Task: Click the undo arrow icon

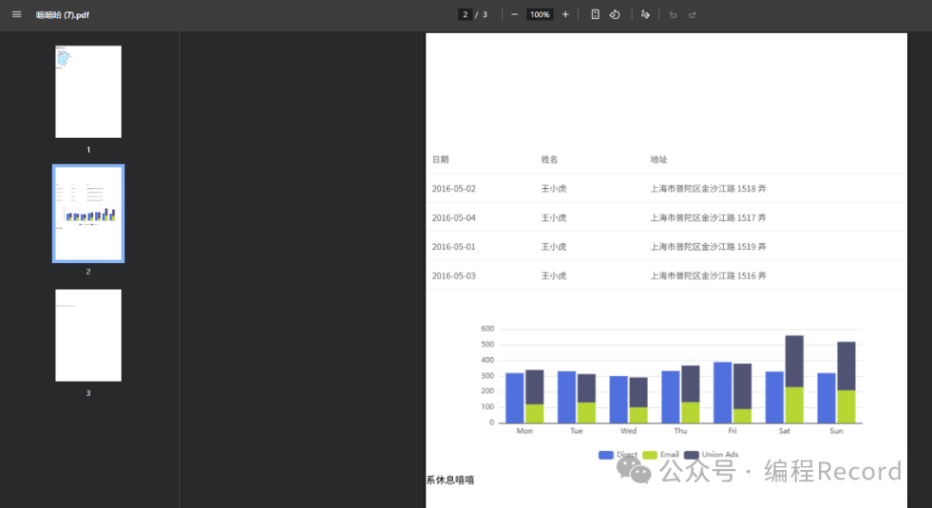Action: (x=673, y=15)
